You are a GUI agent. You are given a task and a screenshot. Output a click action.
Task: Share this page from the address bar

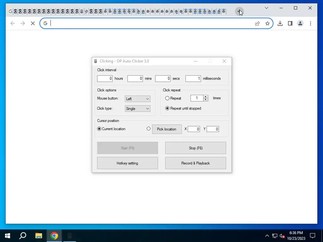tap(257, 23)
